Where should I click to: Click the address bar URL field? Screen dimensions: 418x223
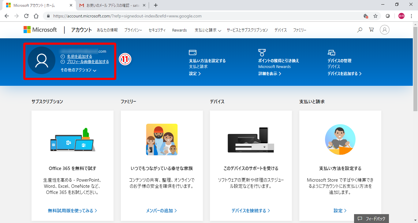(202, 16)
